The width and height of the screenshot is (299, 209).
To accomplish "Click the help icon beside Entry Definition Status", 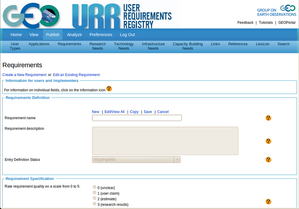I will coord(268,159).
